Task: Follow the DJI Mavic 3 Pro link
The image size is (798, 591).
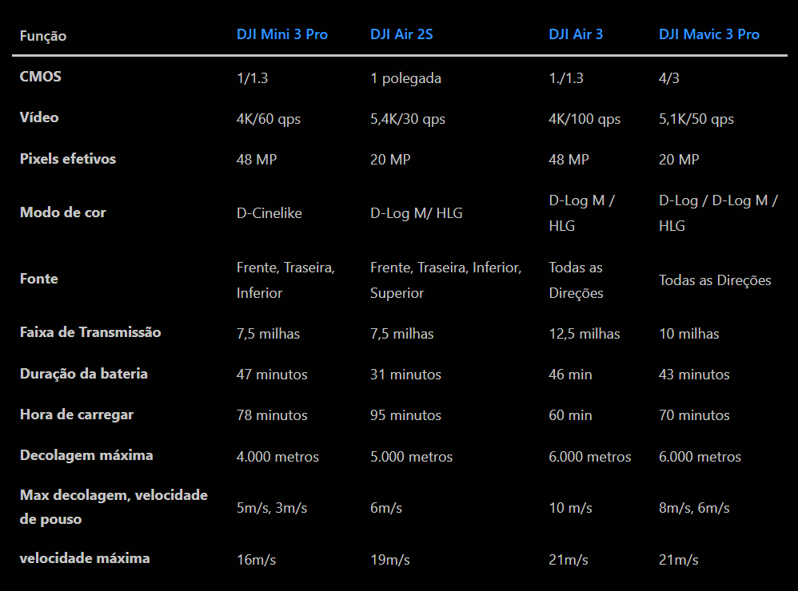Action: pyautogui.click(x=708, y=35)
